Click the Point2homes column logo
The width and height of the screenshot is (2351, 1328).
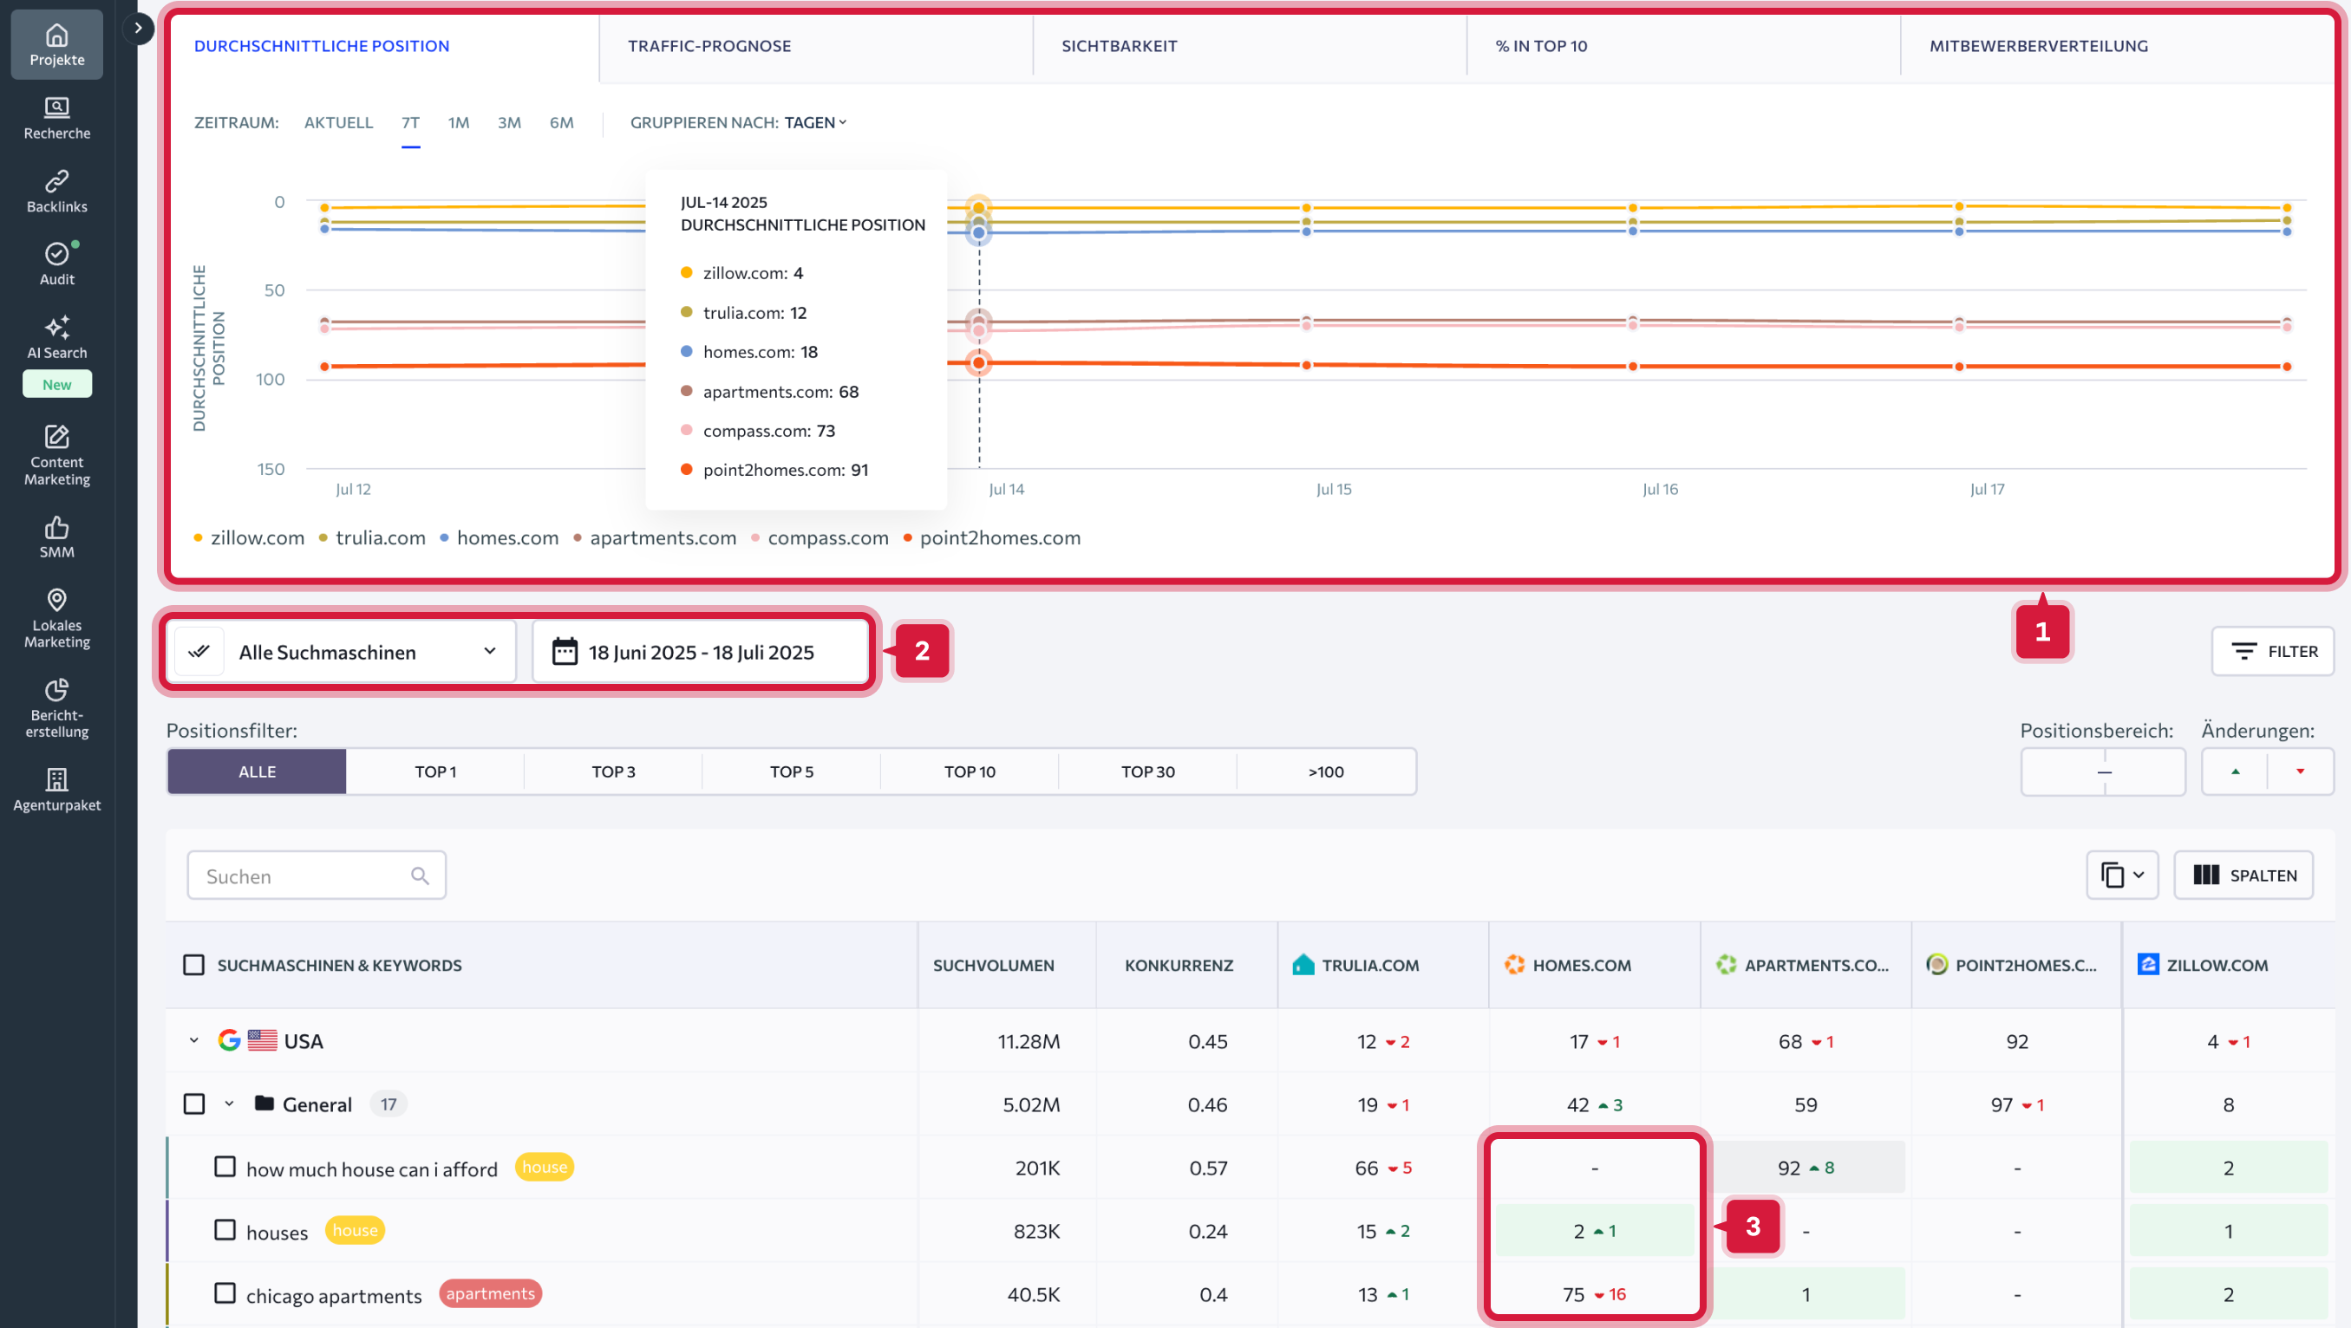[x=1936, y=964]
